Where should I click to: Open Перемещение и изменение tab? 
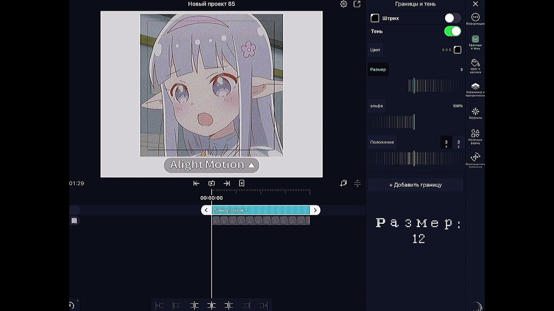click(x=475, y=160)
